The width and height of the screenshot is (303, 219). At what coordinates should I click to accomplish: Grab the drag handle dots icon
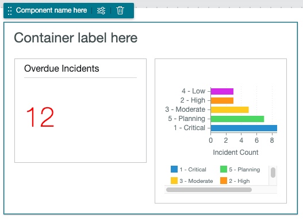tap(10, 10)
